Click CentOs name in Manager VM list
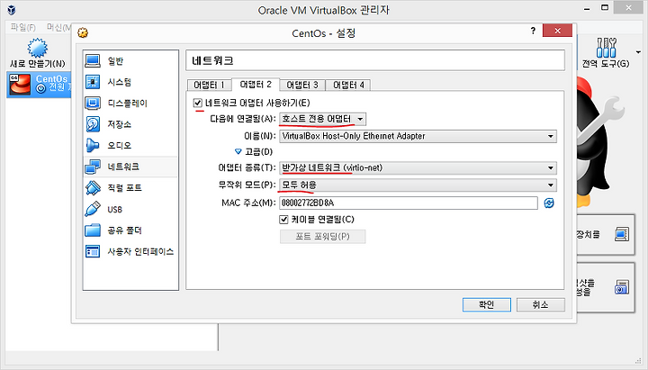The width and height of the screenshot is (648, 370). (x=51, y=78)
